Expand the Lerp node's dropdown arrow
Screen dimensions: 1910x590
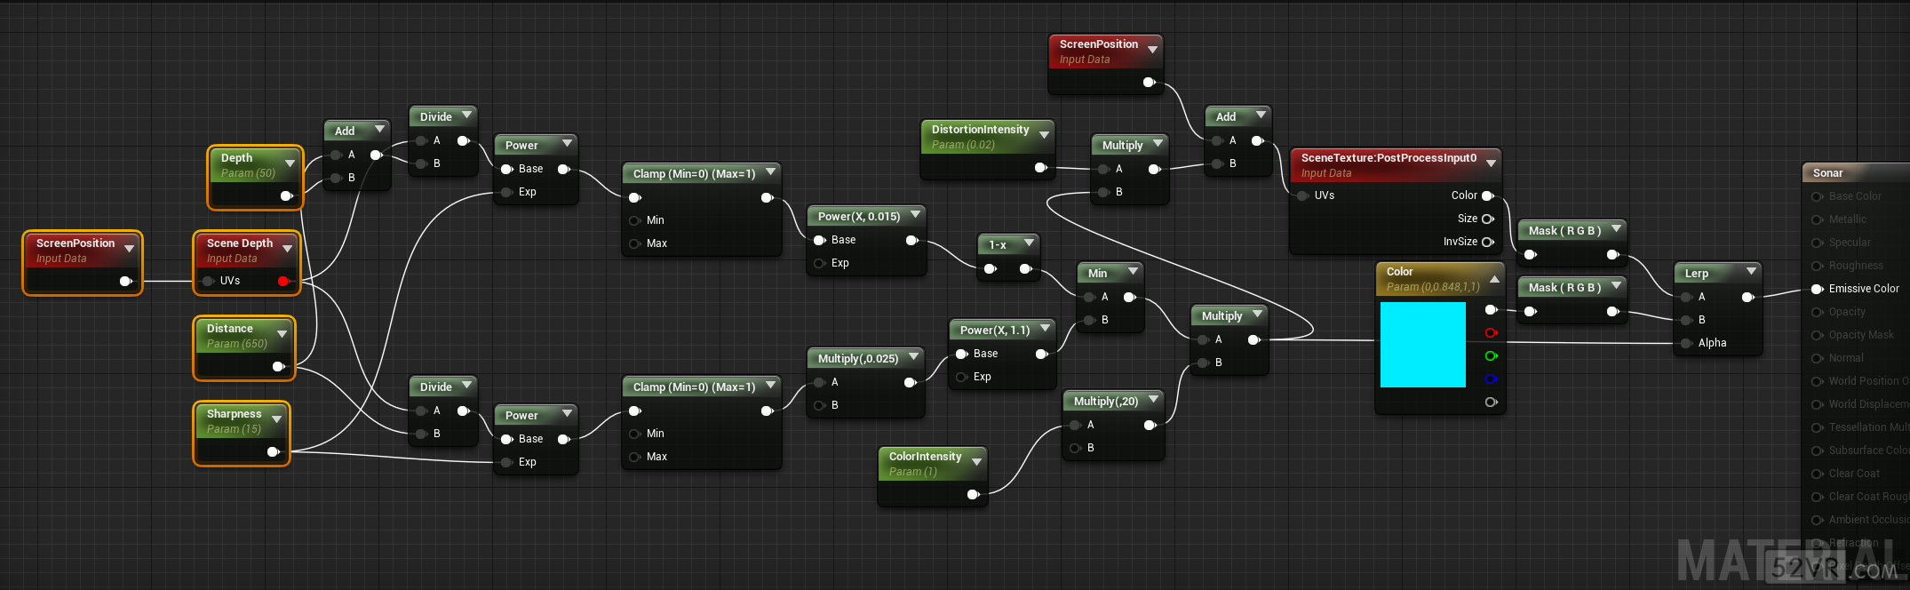click(x=1751, y=271)
